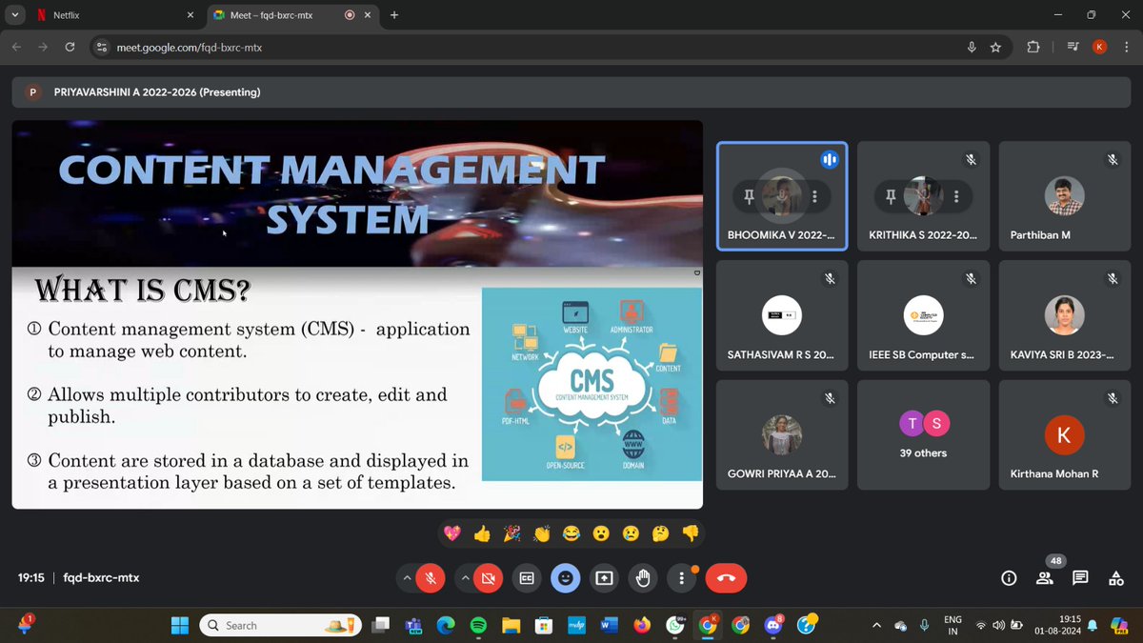Open Chrome profile K avatar

[x=1100, y=47]
